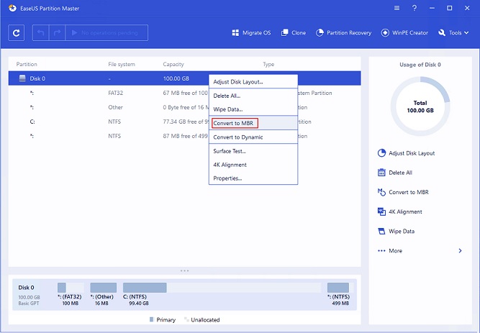Choose Adjust Disk Layout in context menu
The height and width of the screenshot is (333, 480).
pos(253,82)
